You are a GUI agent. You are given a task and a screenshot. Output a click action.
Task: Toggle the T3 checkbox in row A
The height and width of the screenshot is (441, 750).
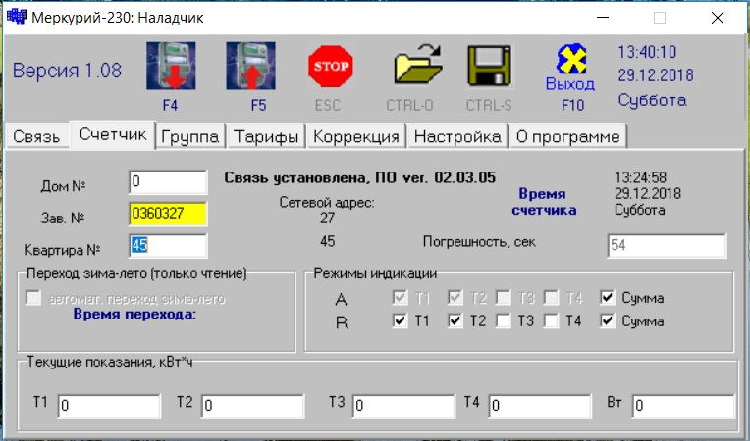click(504, 298)
